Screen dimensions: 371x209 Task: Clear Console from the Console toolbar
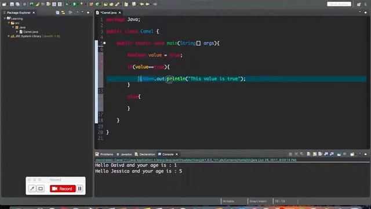click(308, 154)
